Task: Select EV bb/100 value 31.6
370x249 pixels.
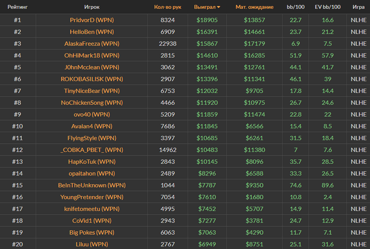Action: click(328, 244)
